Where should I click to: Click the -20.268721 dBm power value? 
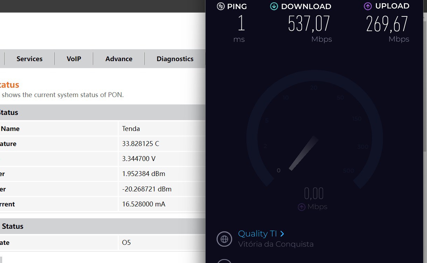(147, 189)
